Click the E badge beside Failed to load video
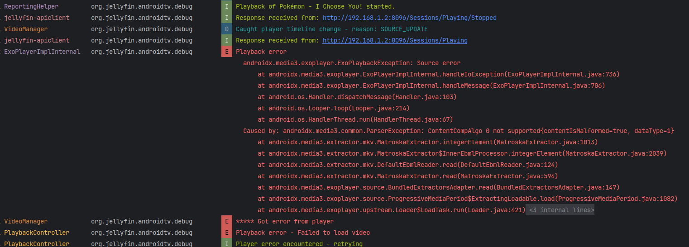This screenshot has height=247, width=689. tap(227, 233)
